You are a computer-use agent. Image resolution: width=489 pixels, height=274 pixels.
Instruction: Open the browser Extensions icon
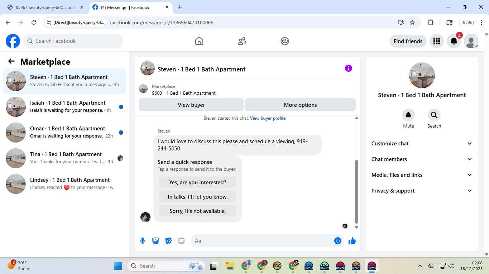click(431, 23)
